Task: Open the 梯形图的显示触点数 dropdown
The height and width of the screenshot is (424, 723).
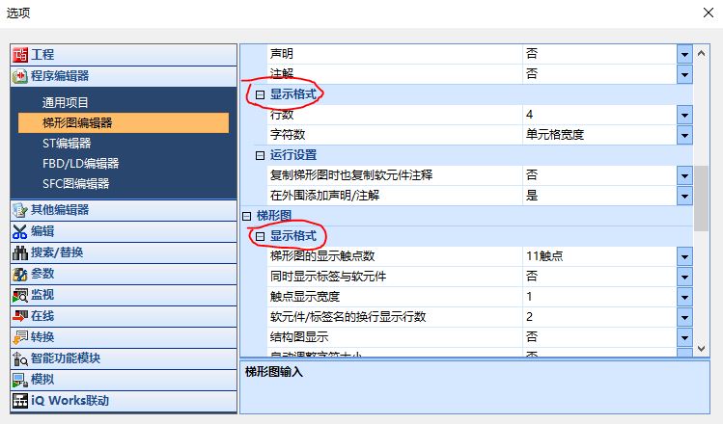Action: (684, 256)
